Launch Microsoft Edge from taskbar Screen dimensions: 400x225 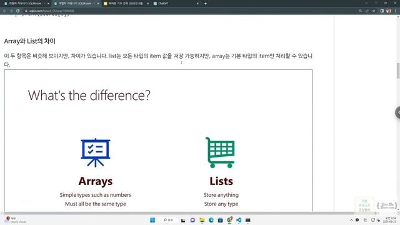tap(211, 220)
